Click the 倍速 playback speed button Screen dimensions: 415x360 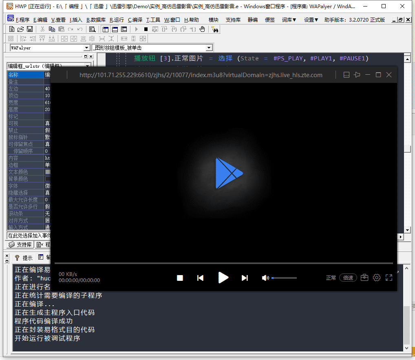[348, 278]
